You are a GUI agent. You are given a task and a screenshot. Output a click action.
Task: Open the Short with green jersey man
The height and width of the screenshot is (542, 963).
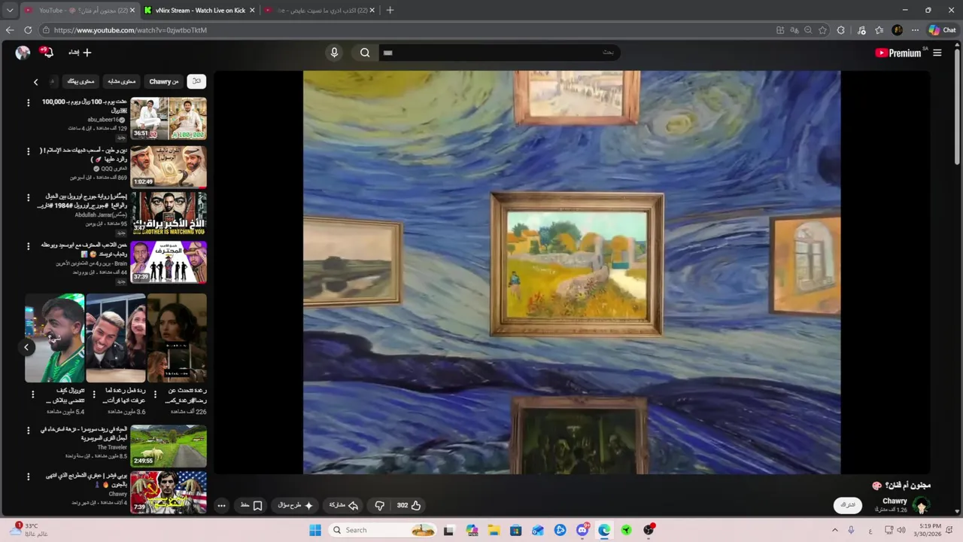(x=54, y=338)
